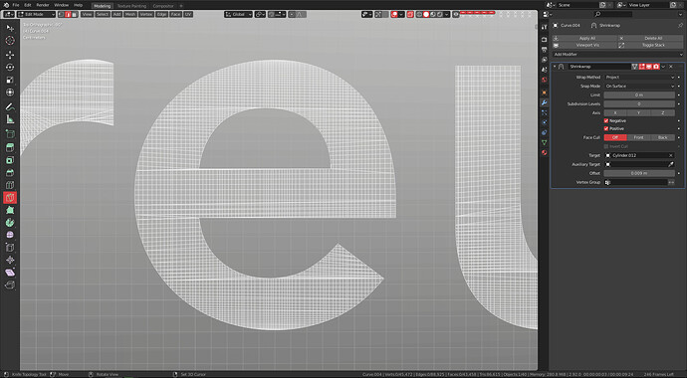Switch to the Texture Painting workspace tab
Image resolution: width=687 pixels, height=378 pixels.
(x=131, y=6)
